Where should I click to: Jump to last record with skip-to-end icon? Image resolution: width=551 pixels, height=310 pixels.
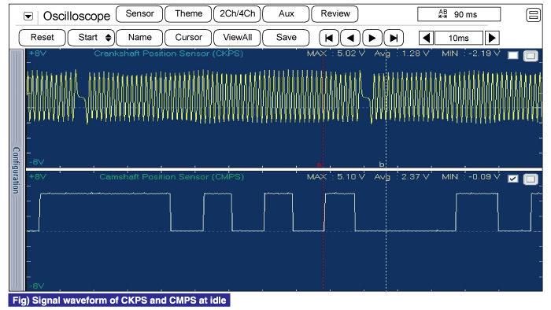[x=394, y=38]
